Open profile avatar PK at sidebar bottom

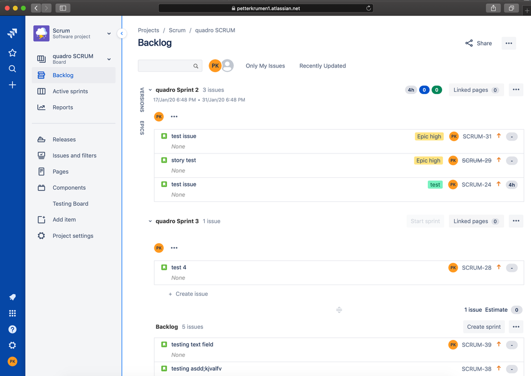[x=12, y=362]
